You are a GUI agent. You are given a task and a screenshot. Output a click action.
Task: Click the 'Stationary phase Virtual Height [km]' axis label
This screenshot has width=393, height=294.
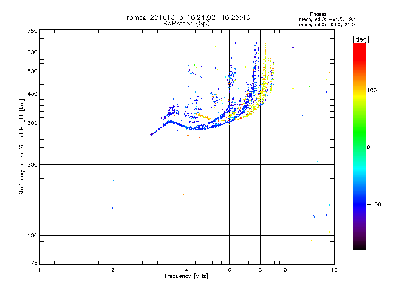point(22,147)
